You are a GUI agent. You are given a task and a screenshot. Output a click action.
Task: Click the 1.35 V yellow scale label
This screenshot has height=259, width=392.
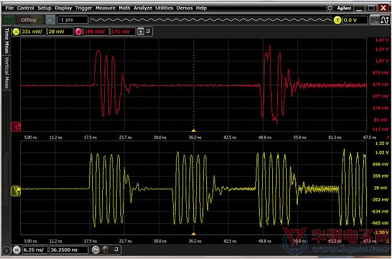coord(382,144)
